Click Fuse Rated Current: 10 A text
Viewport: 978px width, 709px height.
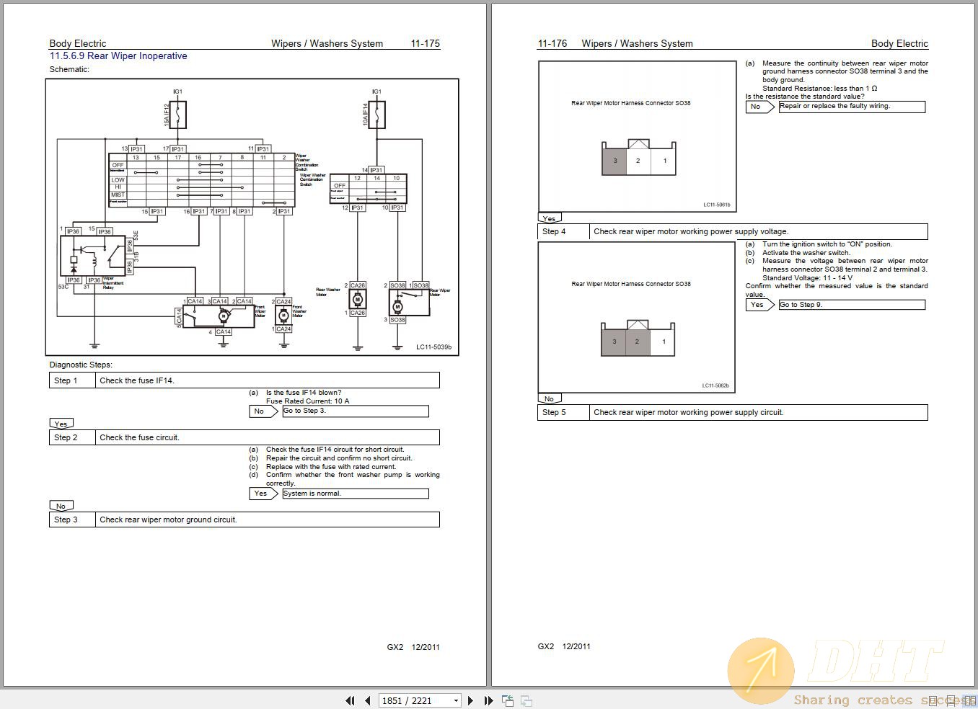307,401
